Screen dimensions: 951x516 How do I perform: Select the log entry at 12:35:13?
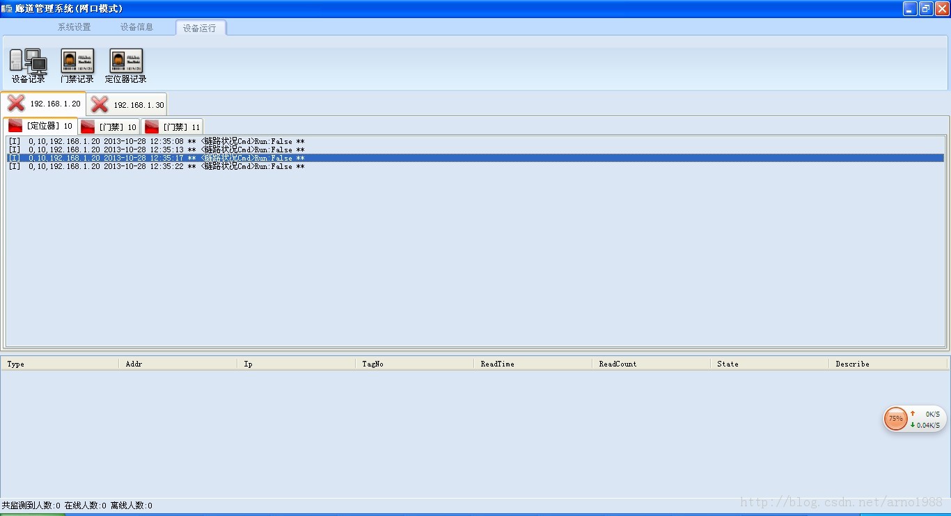(475, 150)
